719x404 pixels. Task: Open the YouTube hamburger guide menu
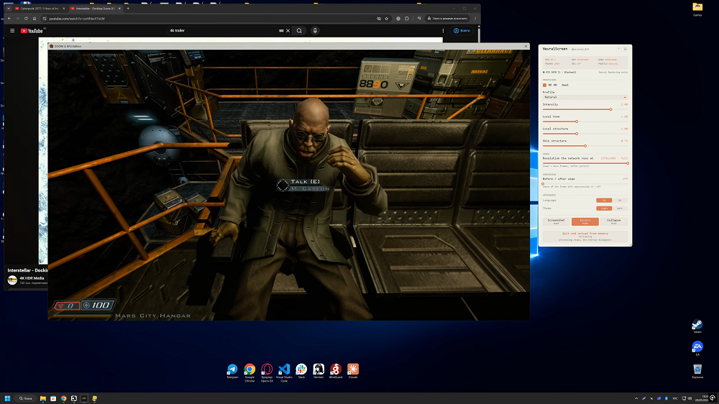point(12,31)
